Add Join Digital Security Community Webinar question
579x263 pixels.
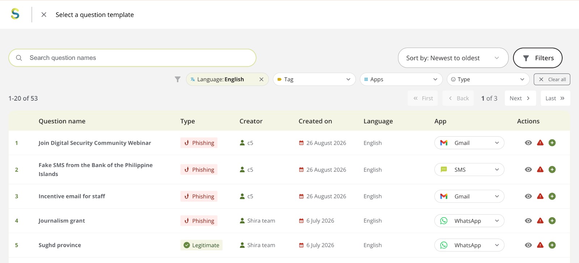tap(552, 143)
